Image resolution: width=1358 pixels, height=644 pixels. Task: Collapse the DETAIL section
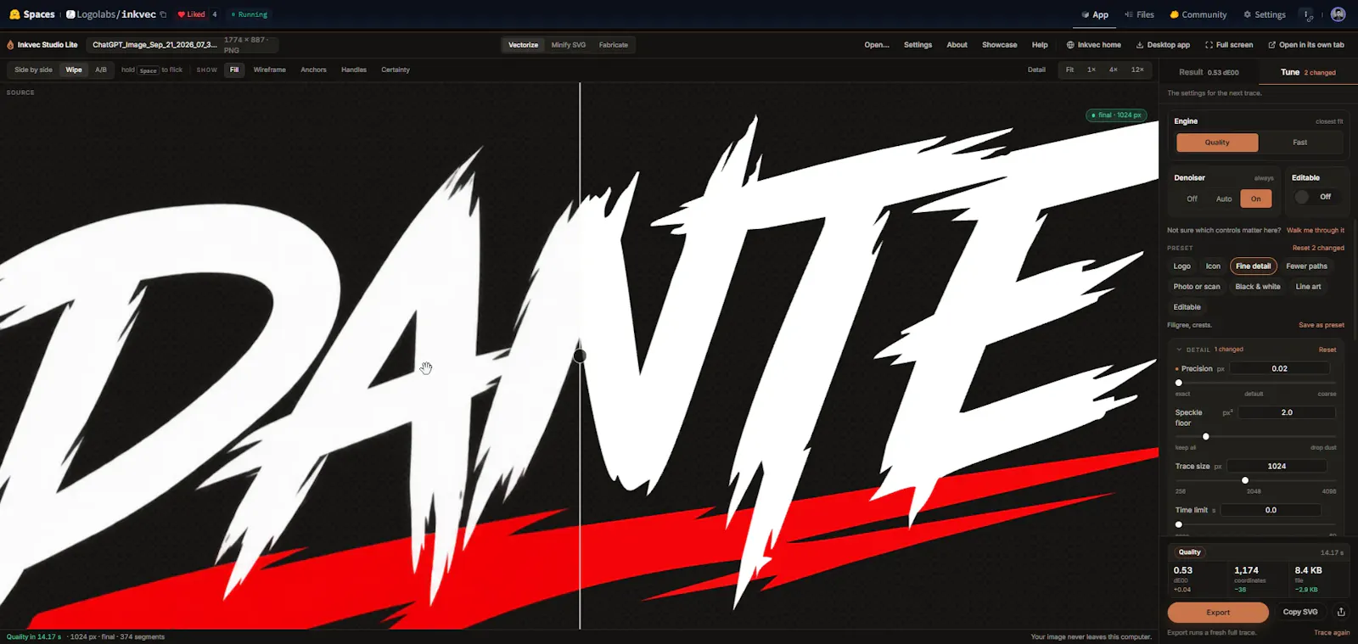point(1179,350)
